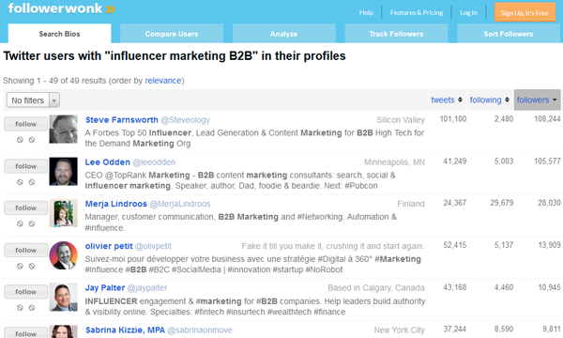Screen dimensions: 563x338
Task: Follow olivier petit
Action: 26,251
